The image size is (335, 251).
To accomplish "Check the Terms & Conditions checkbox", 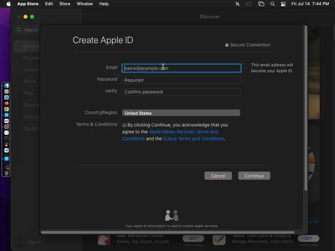I will [x=124, y=125].
